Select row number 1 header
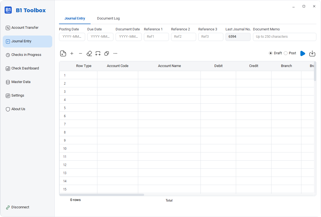Image resolution: width=321 pixels, height=217 pixels. (65, 75)
